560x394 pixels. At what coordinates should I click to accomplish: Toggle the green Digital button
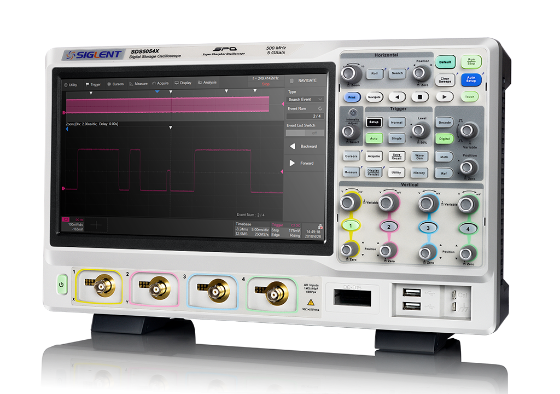coord(444,139)
